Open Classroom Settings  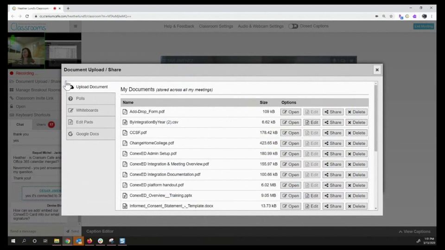(x=216, y=26)
